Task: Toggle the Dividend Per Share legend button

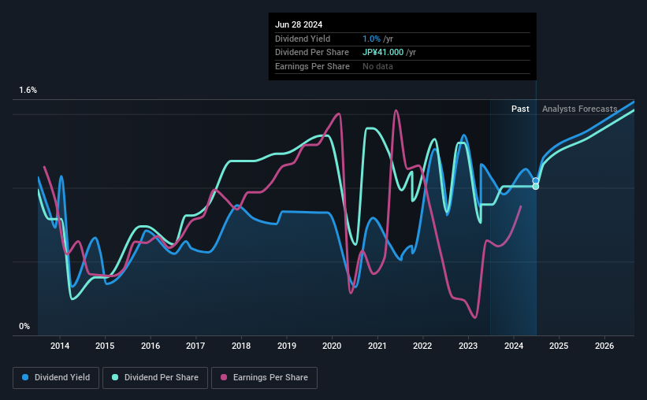Action: tap(155, 378)
